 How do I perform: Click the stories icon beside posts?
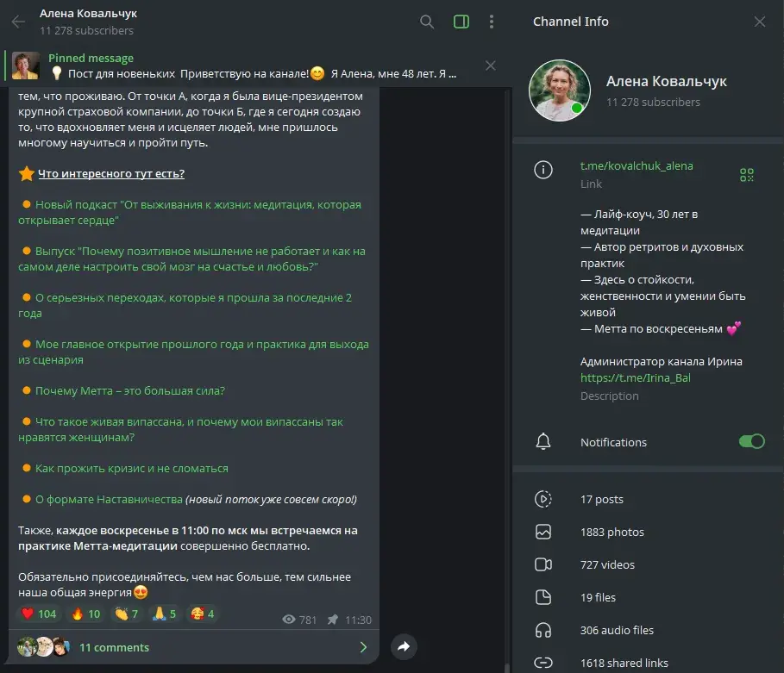543,499
